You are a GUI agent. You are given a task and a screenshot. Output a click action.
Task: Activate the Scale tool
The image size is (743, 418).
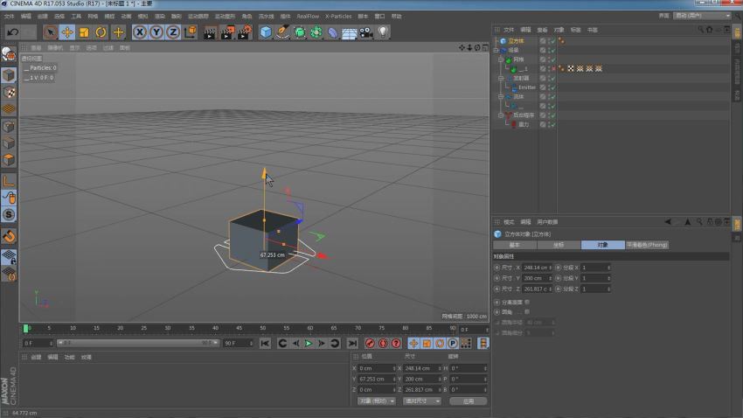click(x=84, y=32)
